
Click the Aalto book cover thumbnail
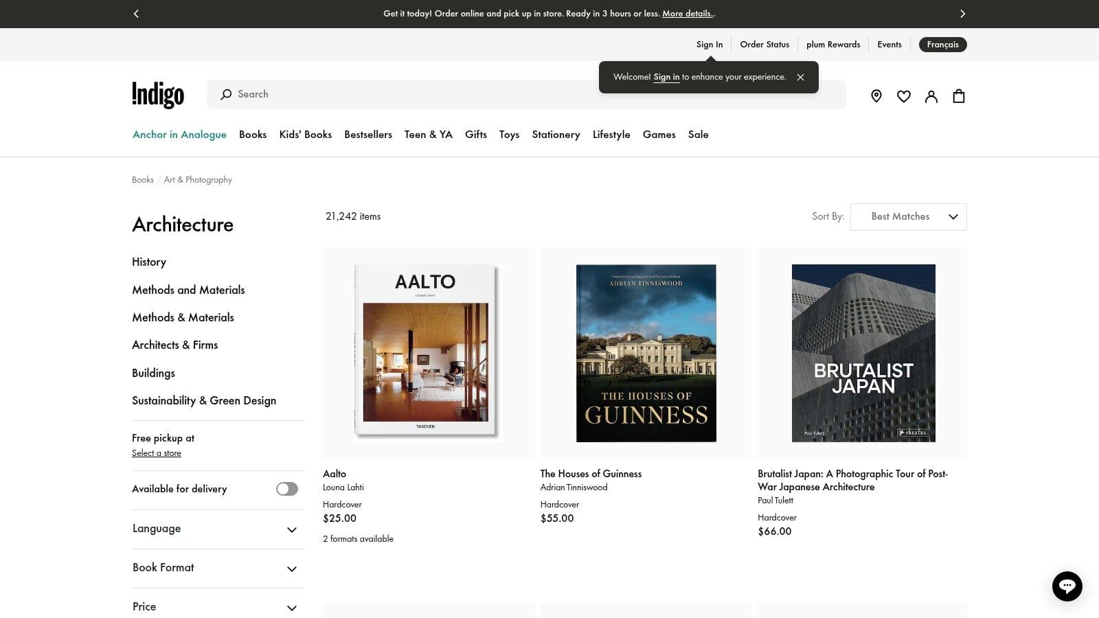click(x=427, y=352)
